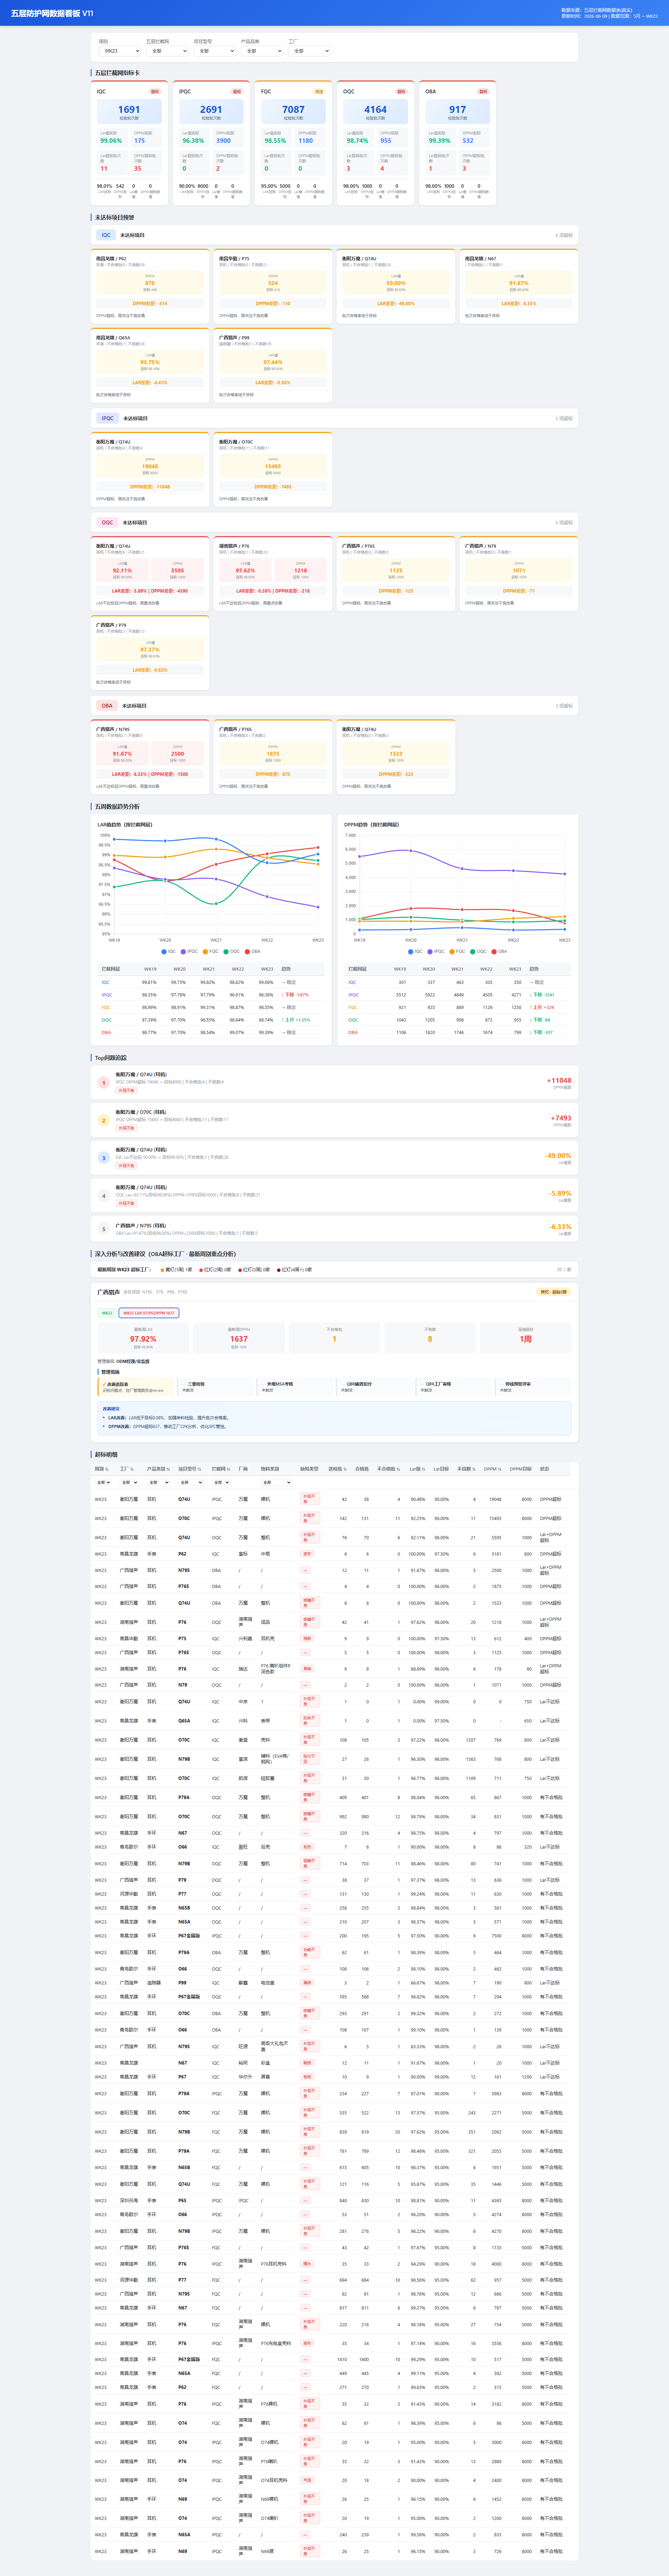
Task: Click rank 2 badge in Top问题追踪
Action: (103, 1120)
